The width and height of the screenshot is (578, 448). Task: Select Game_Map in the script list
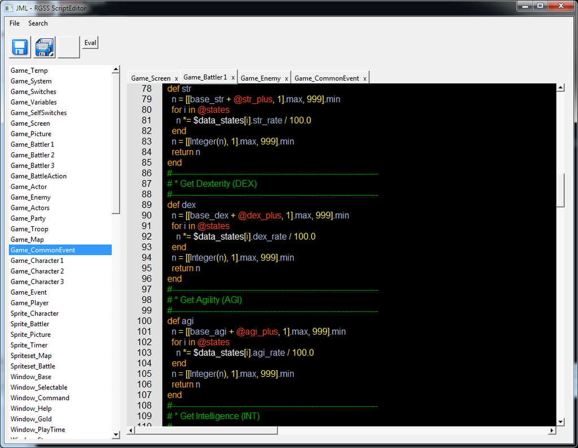coord(60,239)
